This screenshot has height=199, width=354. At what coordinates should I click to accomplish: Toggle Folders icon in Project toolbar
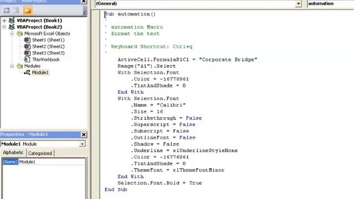point(27,11)
